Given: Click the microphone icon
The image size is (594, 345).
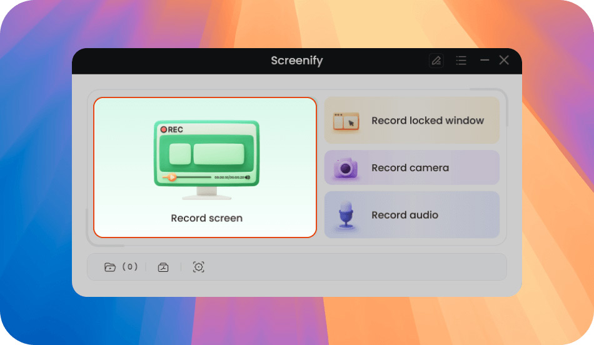Looking at the screenshot, I should click(346, 214).
